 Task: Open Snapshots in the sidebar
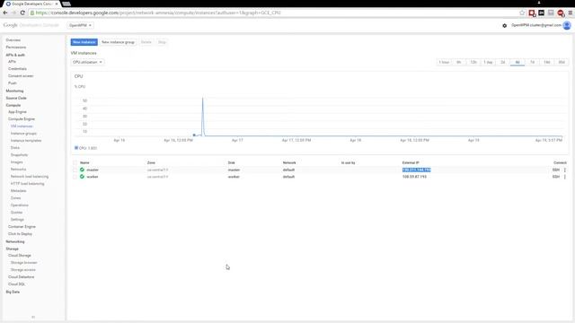point(19,155)
